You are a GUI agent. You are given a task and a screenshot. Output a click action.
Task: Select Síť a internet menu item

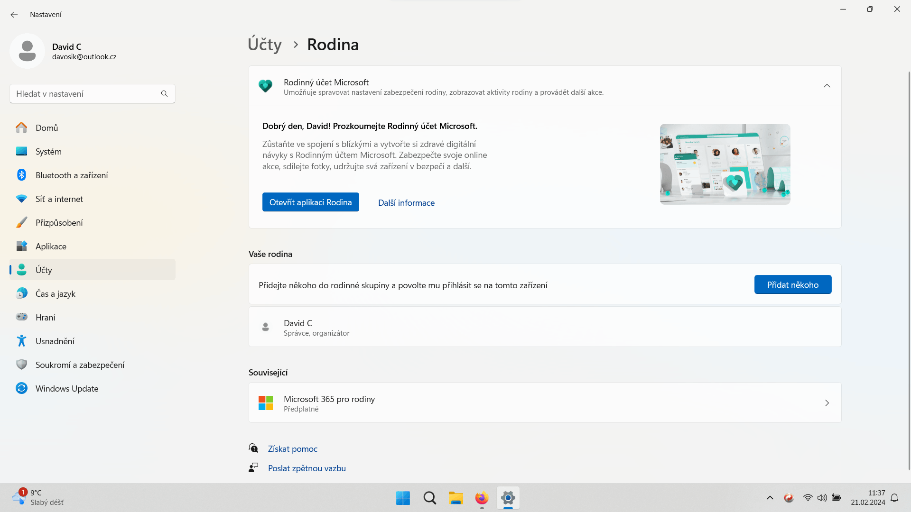click(x=59, y=199)
